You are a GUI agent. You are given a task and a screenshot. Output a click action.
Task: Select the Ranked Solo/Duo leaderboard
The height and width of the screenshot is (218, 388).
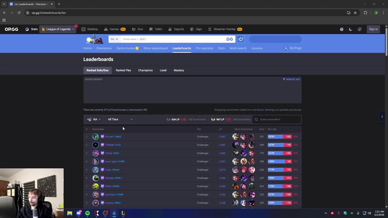tap(98, 70)
